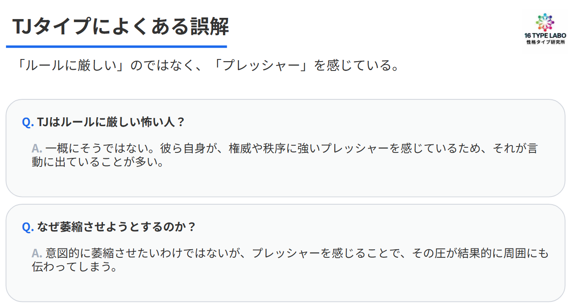This screenshot has width=577, height=307.
Task: Click the answer line ending 動に出ていることが多い。
Action: click(x=98, y=162)
